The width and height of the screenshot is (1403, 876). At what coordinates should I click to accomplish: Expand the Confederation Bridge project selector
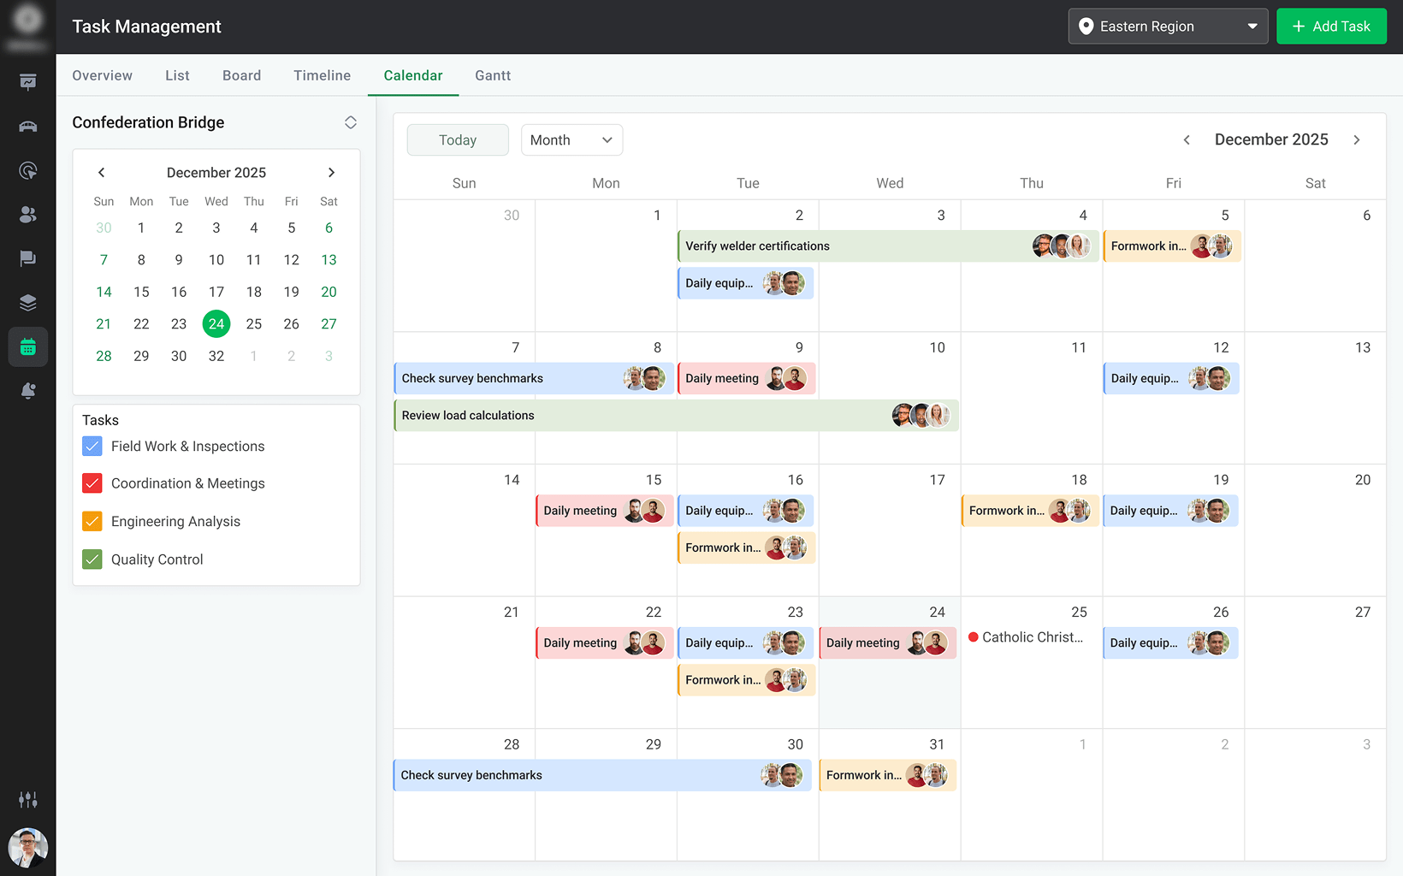click(x=351, y=122)
